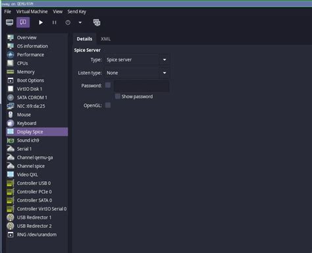The height and width of the screenshot is (253, 312).
Task: Select Overview in hardware list
Action: click(x=37, y=38)
